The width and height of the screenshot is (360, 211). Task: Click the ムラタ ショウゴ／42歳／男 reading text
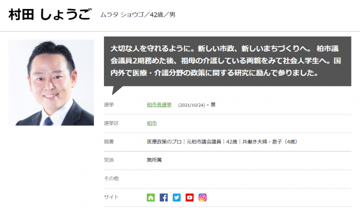[138, 14]
